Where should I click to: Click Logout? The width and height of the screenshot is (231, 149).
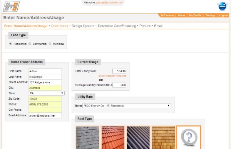click(223, 15)
